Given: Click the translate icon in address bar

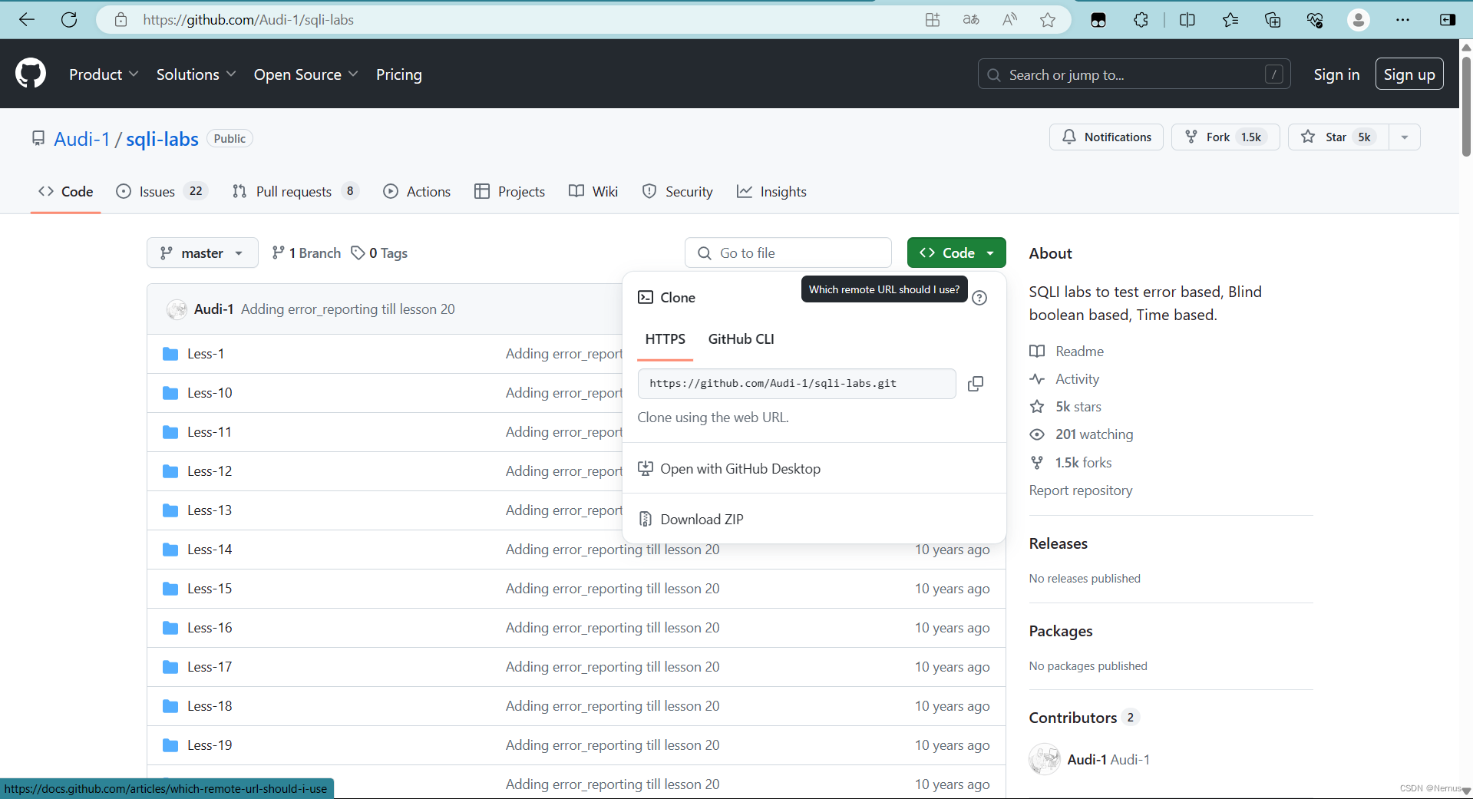Looking at the screenshot, I should click(971, 20).
